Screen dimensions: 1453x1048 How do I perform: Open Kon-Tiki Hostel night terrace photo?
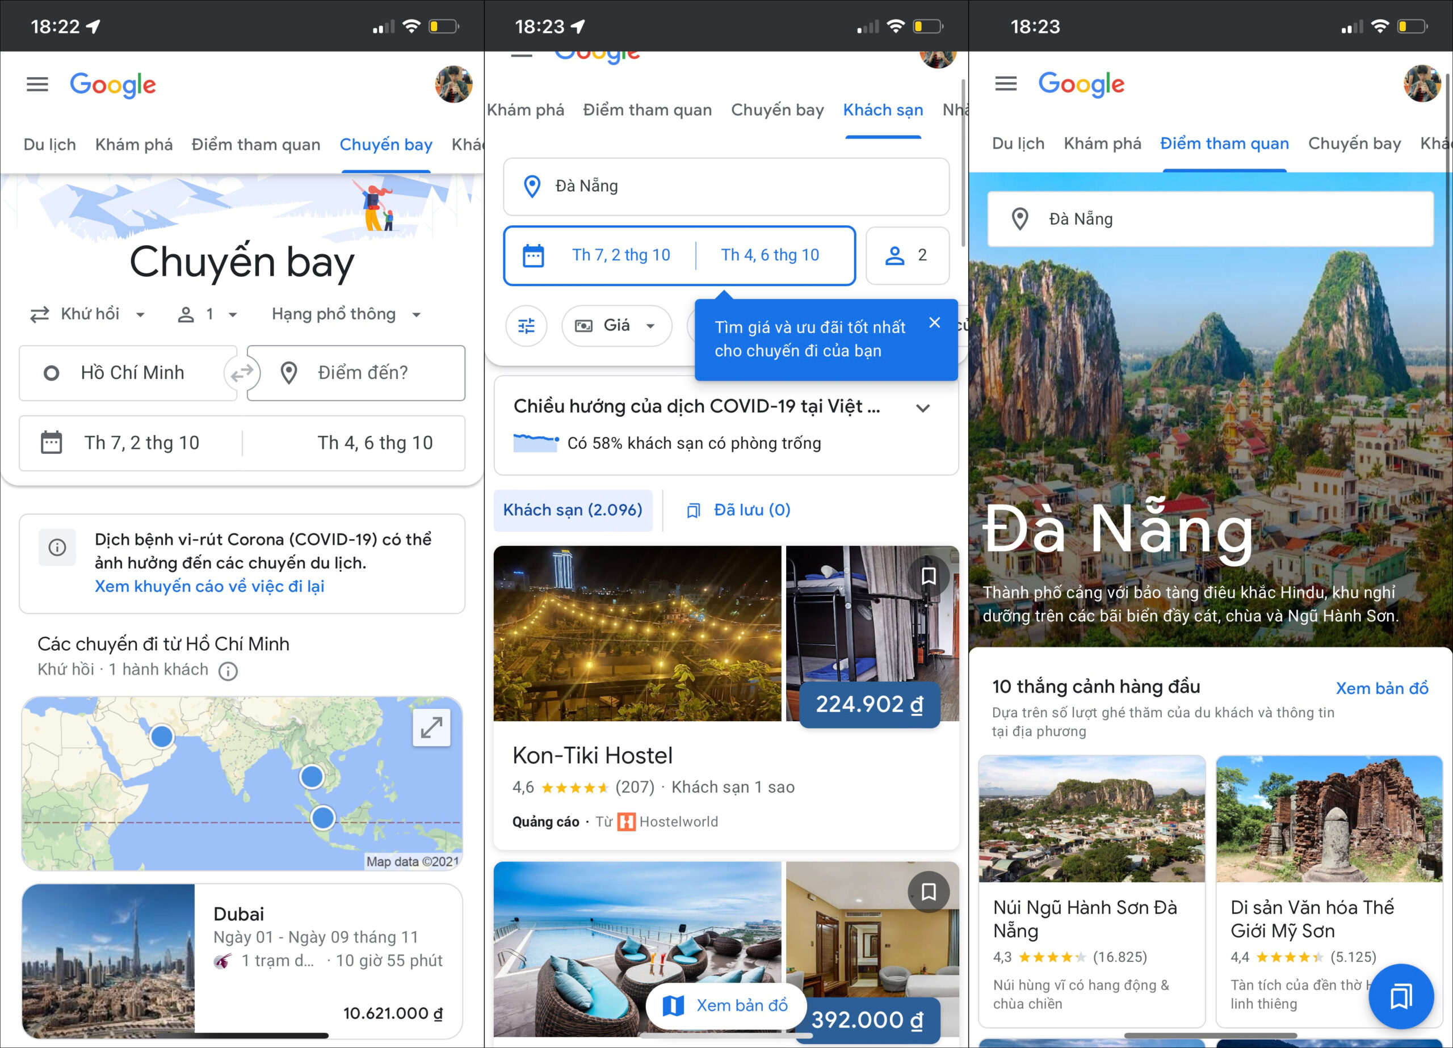tap(637, 634)
